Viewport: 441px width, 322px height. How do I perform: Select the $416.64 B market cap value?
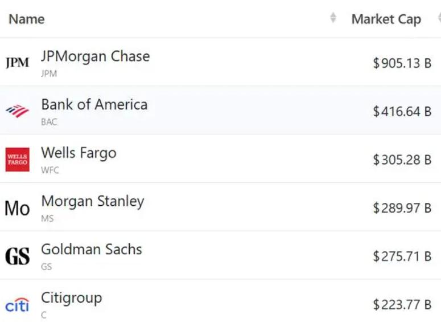point(402,112)
